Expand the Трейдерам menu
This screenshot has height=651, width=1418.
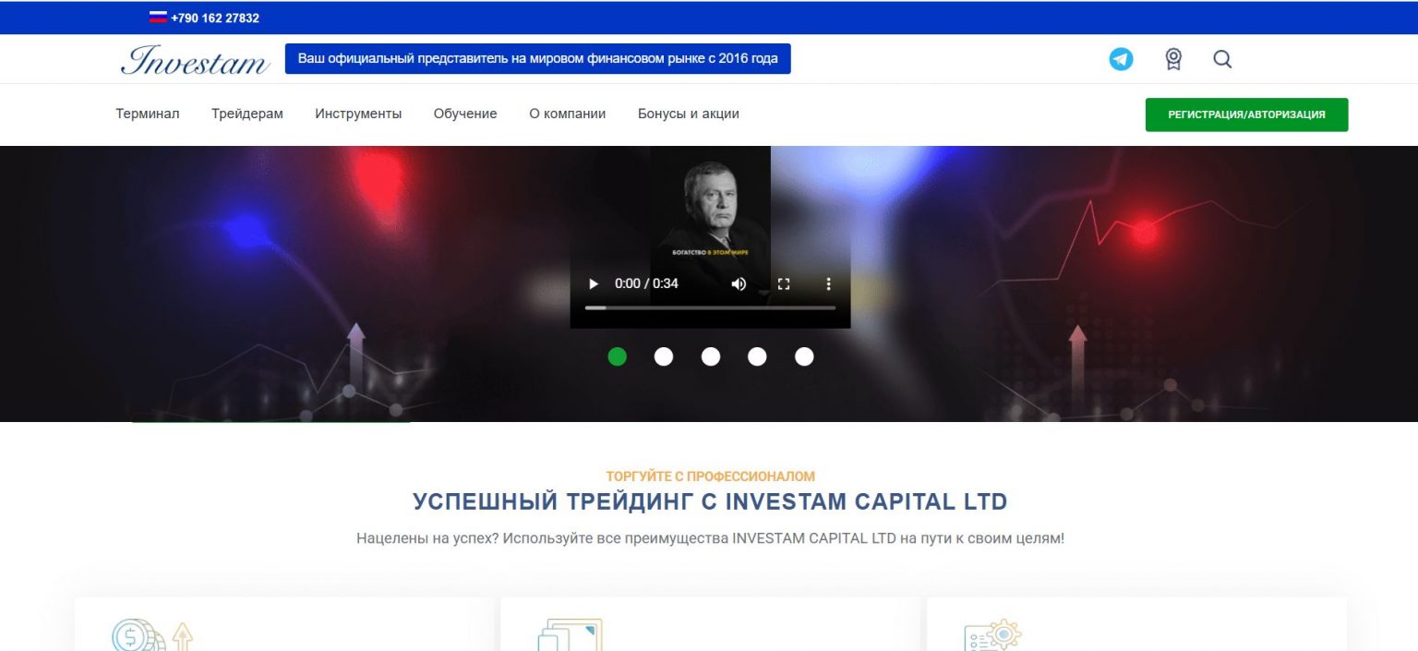(247, 114)
